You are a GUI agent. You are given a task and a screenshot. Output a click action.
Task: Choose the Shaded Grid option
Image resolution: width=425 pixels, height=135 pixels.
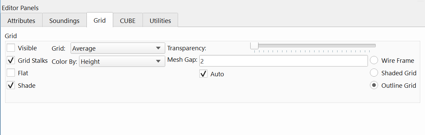click(374, 73)
